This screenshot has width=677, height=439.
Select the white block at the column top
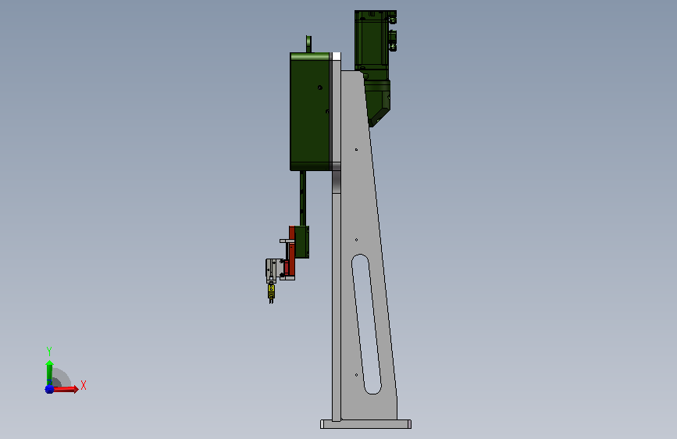pyautogui.click(x=337, y=56)
